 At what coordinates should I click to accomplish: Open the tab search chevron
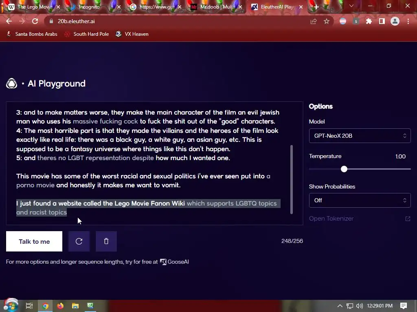coord(351,6)
